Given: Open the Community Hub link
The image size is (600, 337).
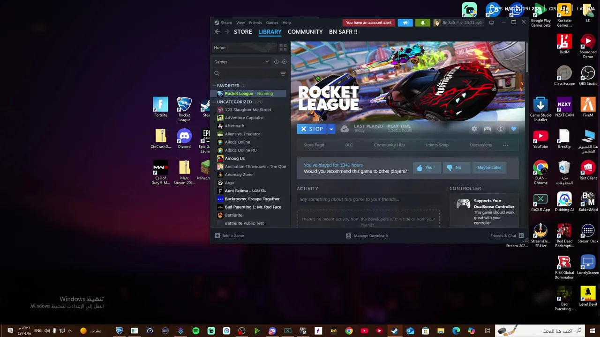Looking at the screenshot, I should click(389, 145).
